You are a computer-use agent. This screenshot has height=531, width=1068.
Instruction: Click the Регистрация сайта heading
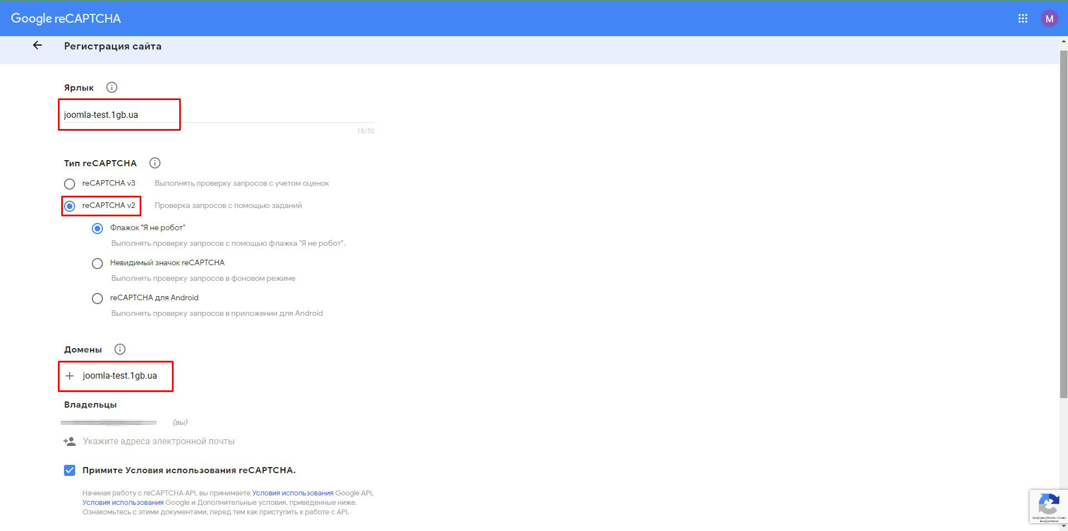(113, 46)
